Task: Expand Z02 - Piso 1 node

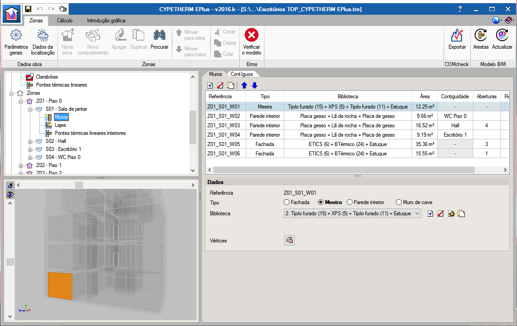Action: coord(21,166)
